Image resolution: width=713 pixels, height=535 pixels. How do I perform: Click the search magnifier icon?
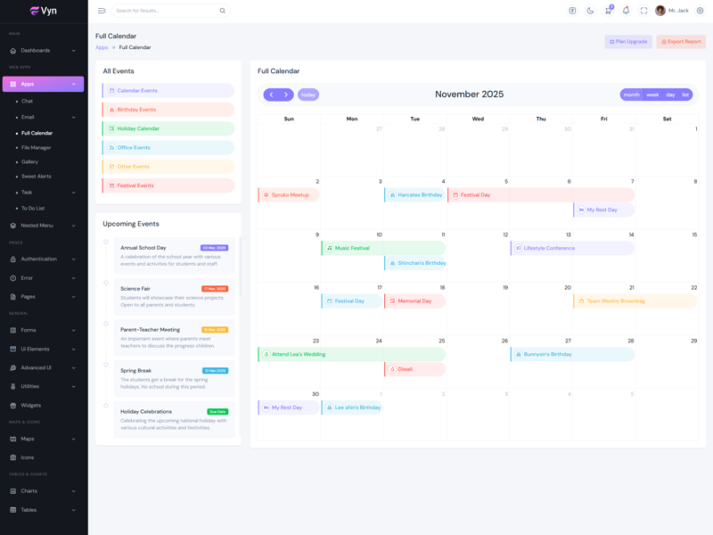click(223, 11)
